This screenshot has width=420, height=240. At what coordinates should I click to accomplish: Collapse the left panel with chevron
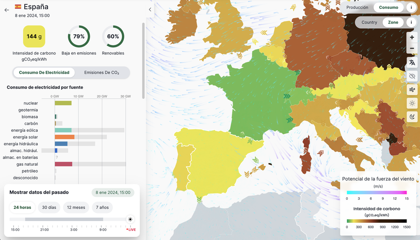tap(150, 10)
